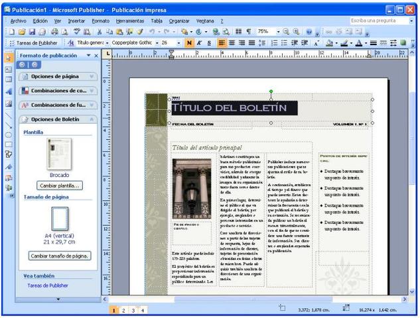Viewport: 420px width, 318px height.
Task: Click the Save icon in toolbar
Action: (x=32, y=31)
